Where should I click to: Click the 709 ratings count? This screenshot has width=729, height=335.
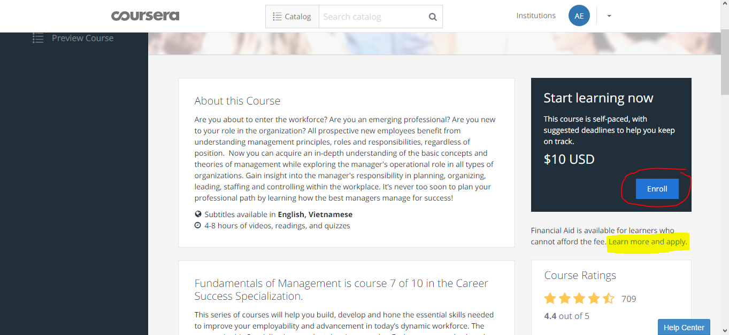(628, 299)
